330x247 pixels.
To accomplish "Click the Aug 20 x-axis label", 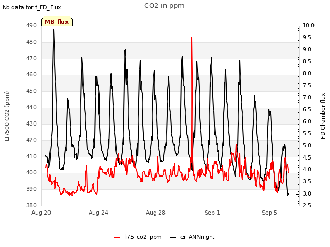I will (41, 213).
